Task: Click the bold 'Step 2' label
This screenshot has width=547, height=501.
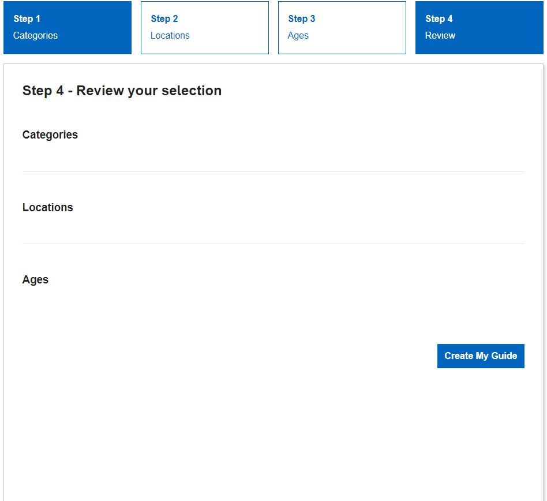Action: point(164,18)
